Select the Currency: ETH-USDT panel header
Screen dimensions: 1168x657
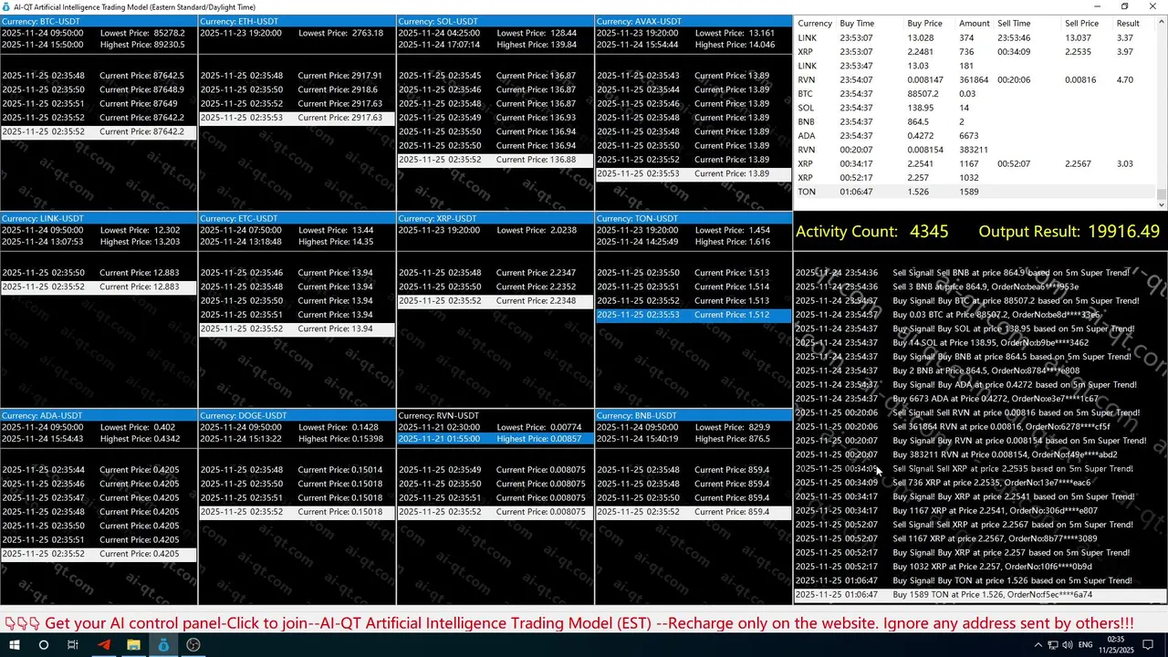tap(297, 21)
